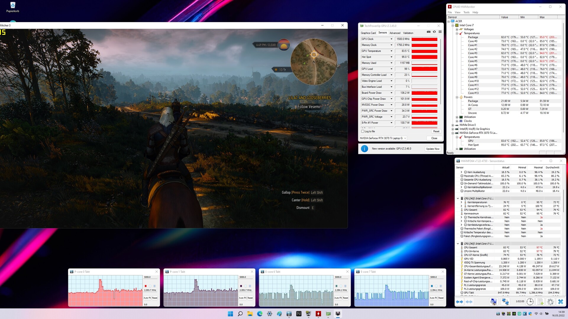Image resolution: width=568 pixels, height=319 pixels.
Task: Click the black N app in the taskbar
Action: [x=299, y=314]
